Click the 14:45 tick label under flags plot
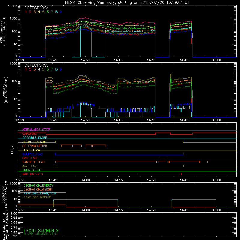The image size is (240, 240). pyautogui.click(x=184, y=180)
